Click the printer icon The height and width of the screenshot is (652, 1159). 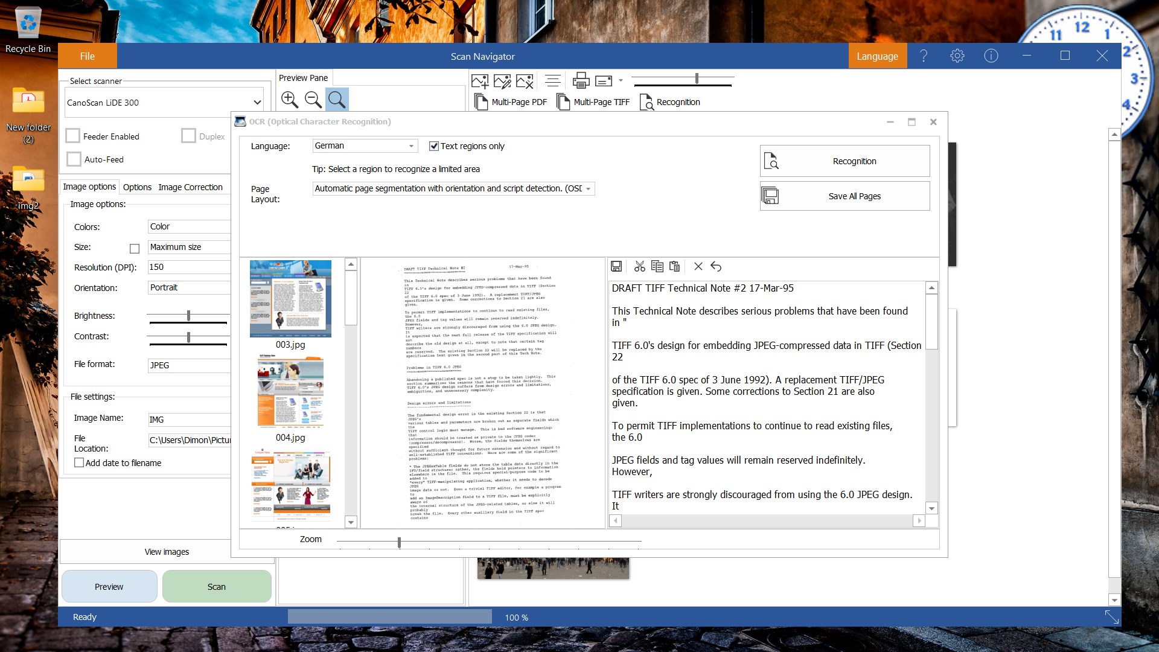pos(581,80)
